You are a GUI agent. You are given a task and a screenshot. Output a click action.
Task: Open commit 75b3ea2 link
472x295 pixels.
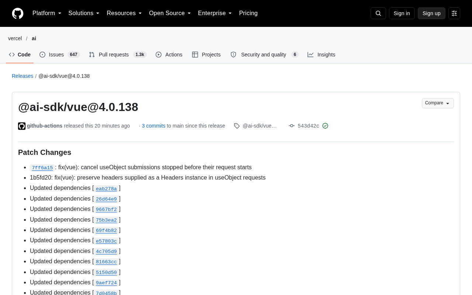(106, 220)
